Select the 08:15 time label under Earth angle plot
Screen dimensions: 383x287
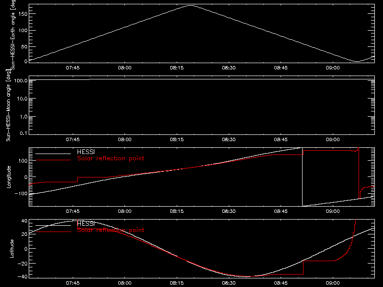(177, 68)
